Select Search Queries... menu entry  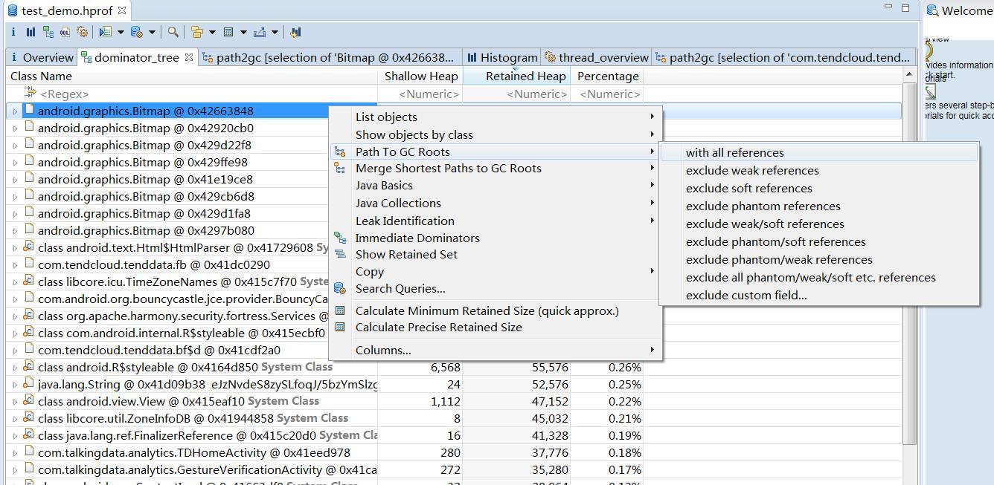click(496, 288)
